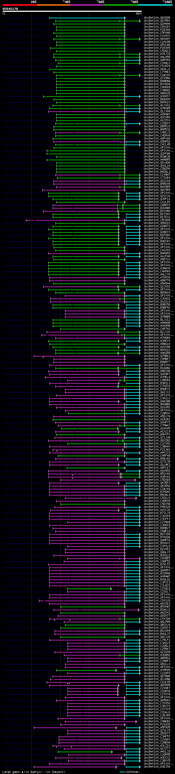
Task: Select hit UniRef100_C5C8G8
Action: (157, 220)
